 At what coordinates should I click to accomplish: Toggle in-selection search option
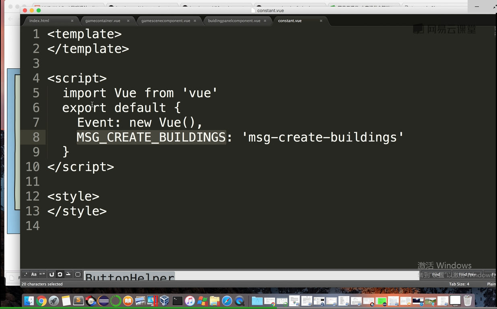(68, 274)
